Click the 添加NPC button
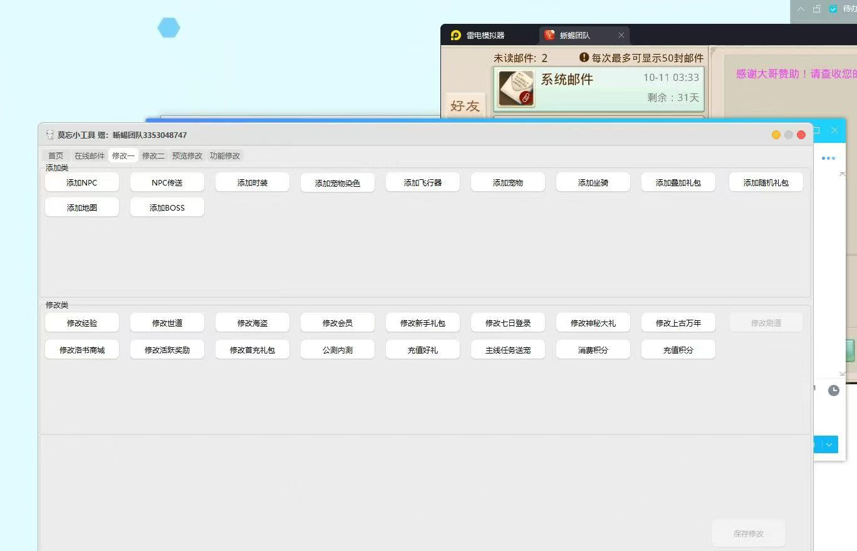The image size is (857, 551). (82, 182)
